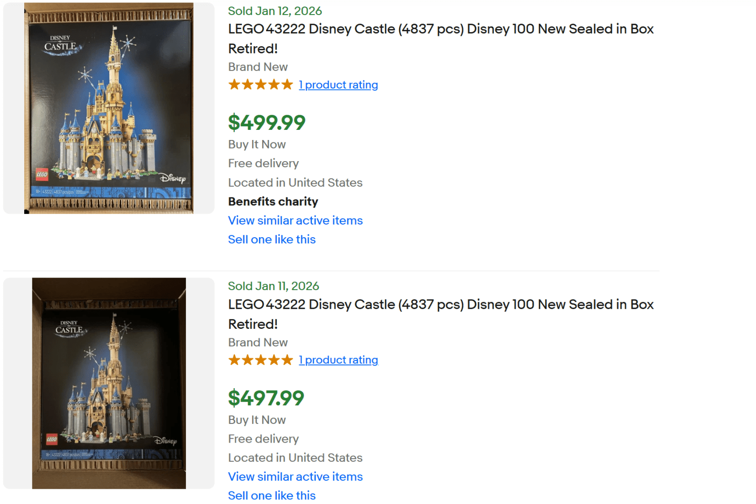Open the 1 product rating link on the second item

click(x=338, y=359)
